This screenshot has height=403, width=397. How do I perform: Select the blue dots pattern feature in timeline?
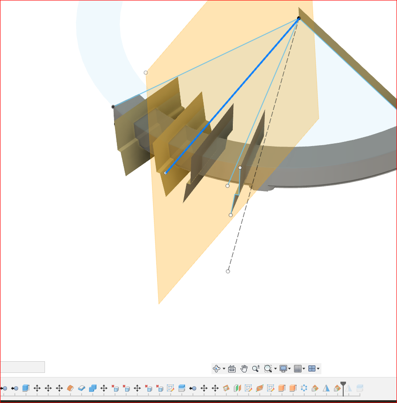click(305, 388)
